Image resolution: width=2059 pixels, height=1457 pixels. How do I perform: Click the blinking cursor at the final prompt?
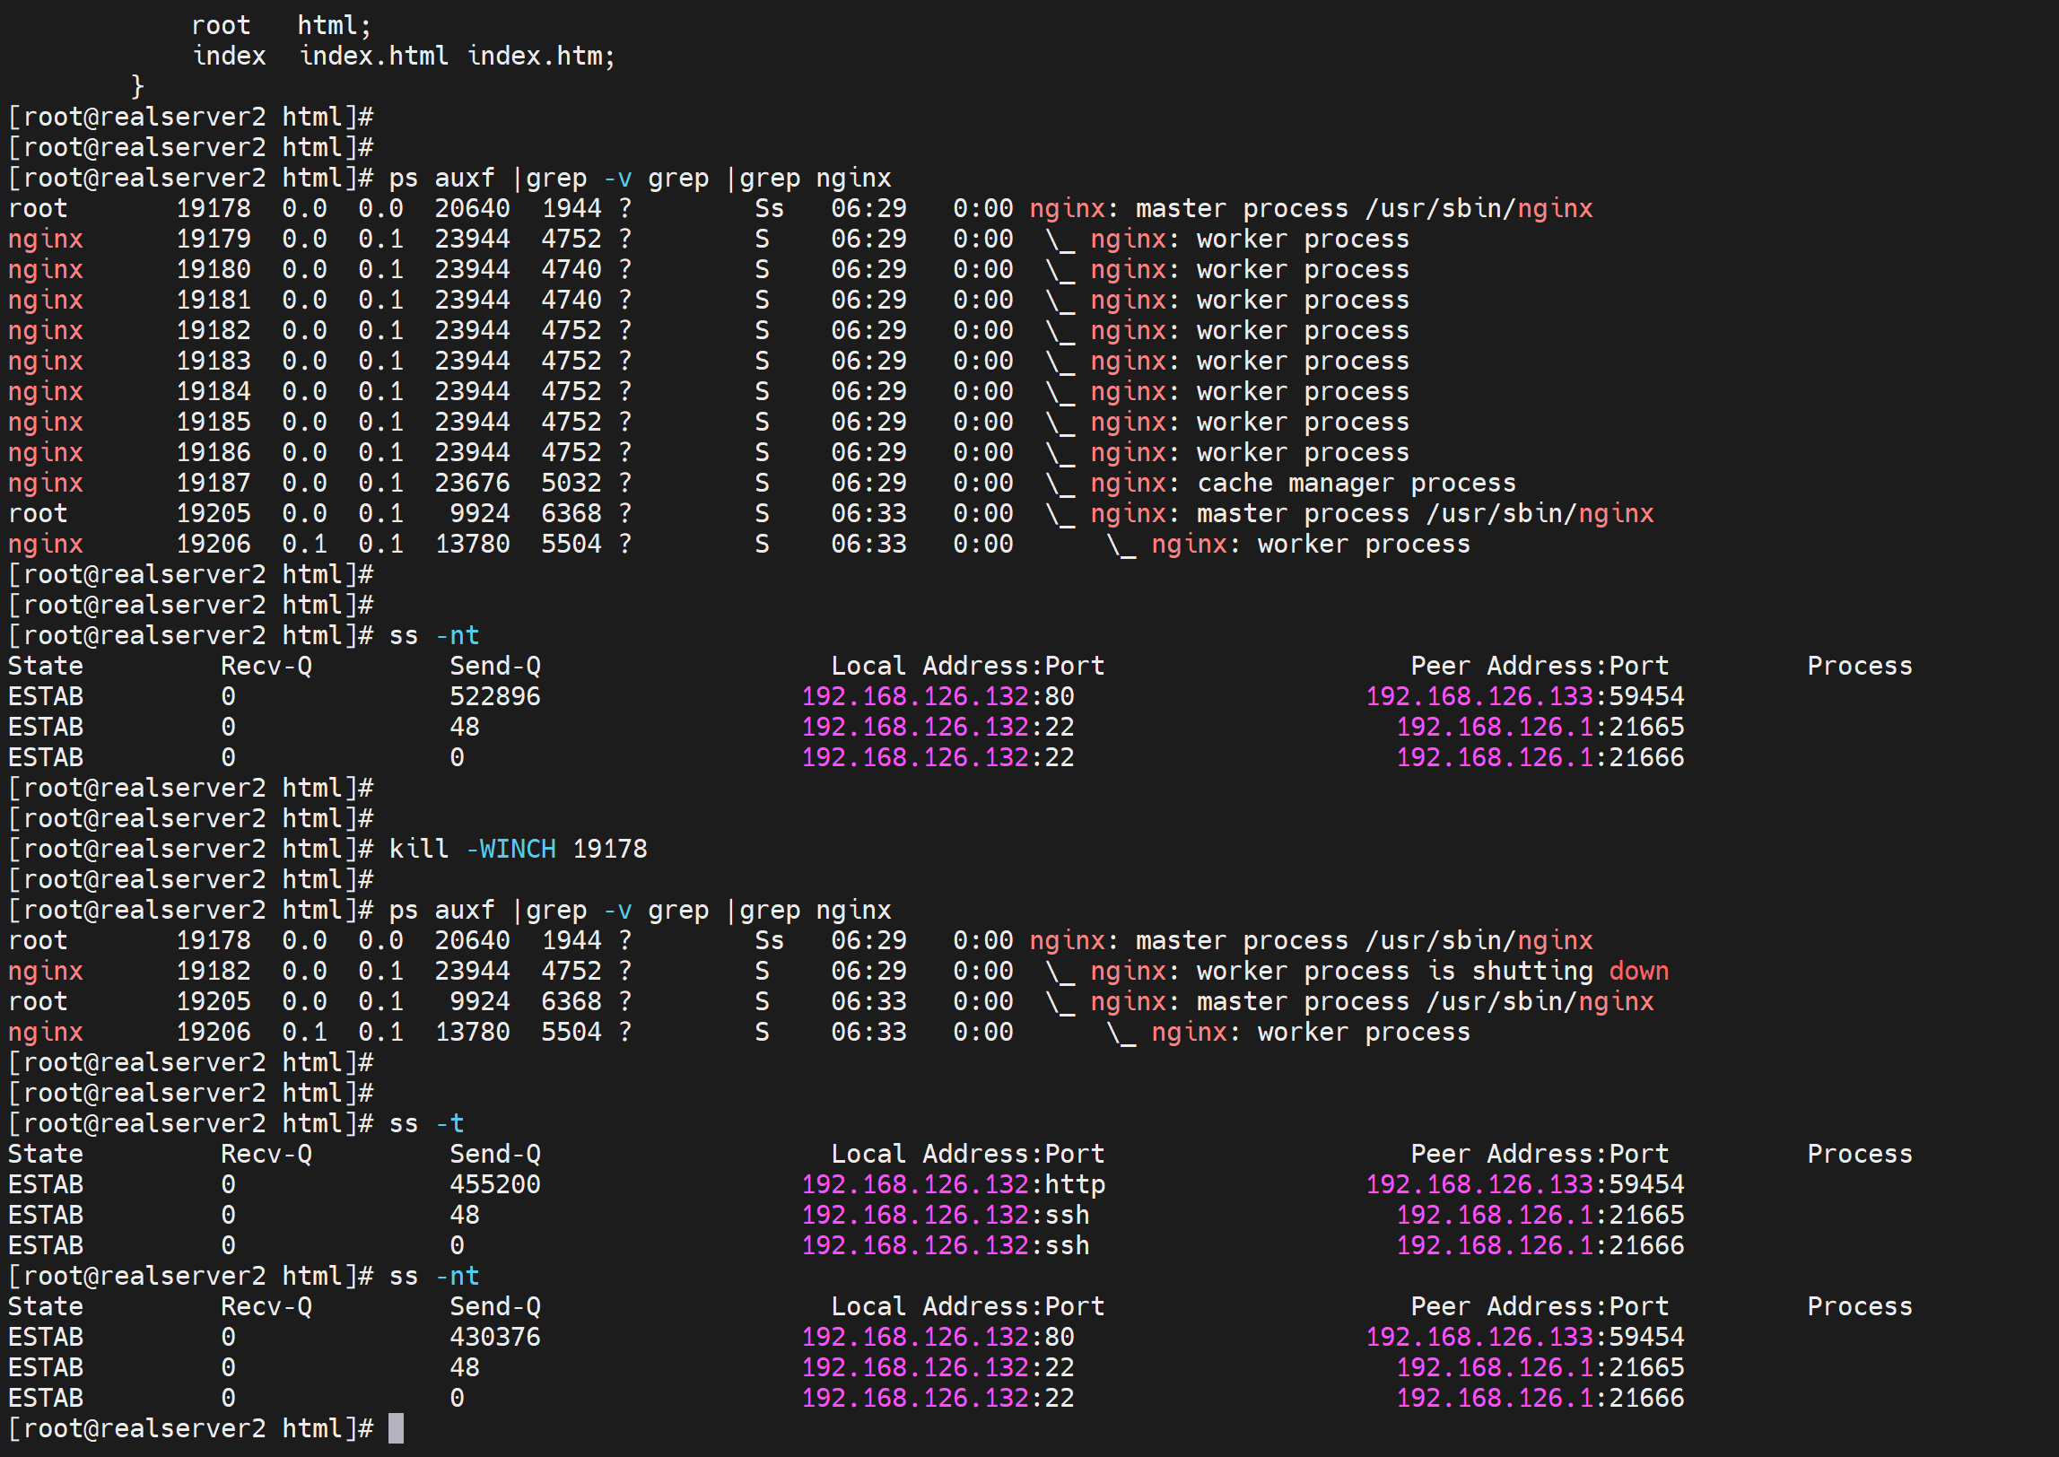[396, 1427]
